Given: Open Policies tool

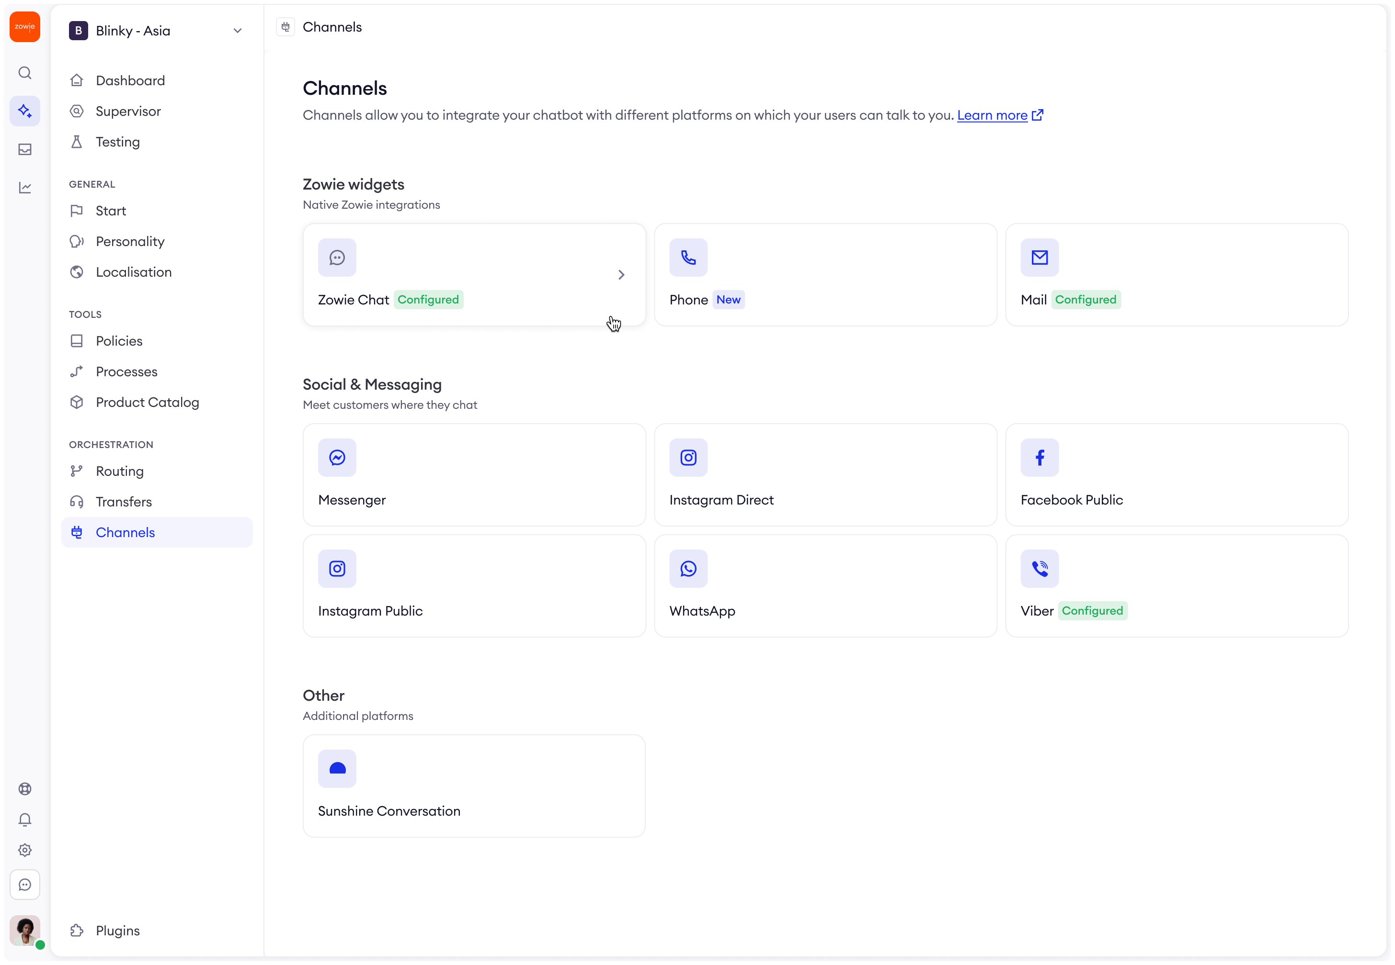Looking at the screenshot, I should click(157, 341).
